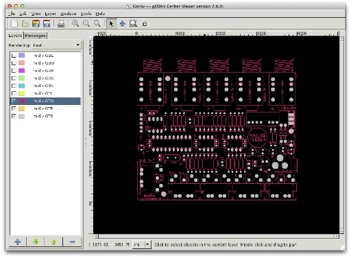Open the Help menu
351x258 pixels.
[x=100, y=14]
